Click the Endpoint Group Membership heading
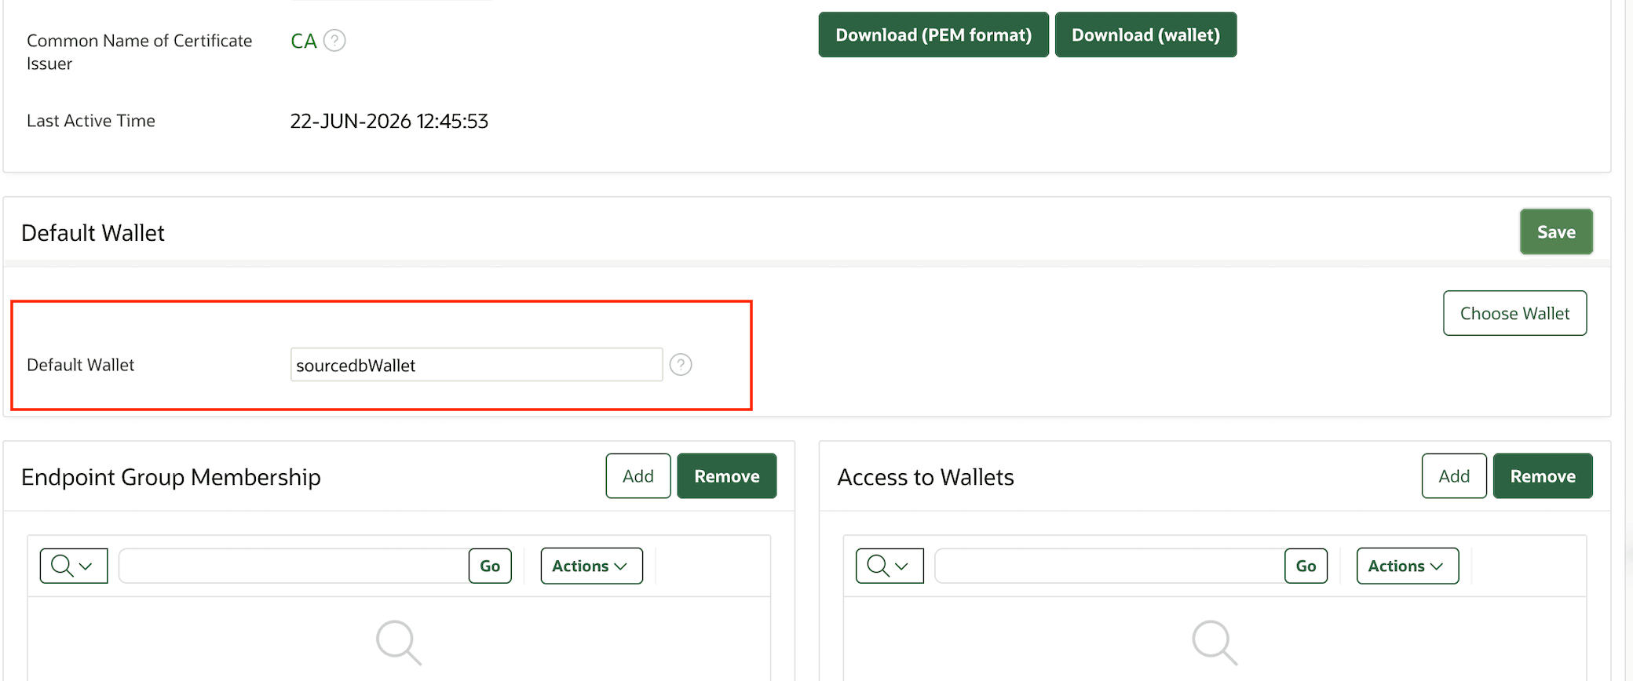The height and width of the screenshot is (681, 1633). click(x=171, y=477)
